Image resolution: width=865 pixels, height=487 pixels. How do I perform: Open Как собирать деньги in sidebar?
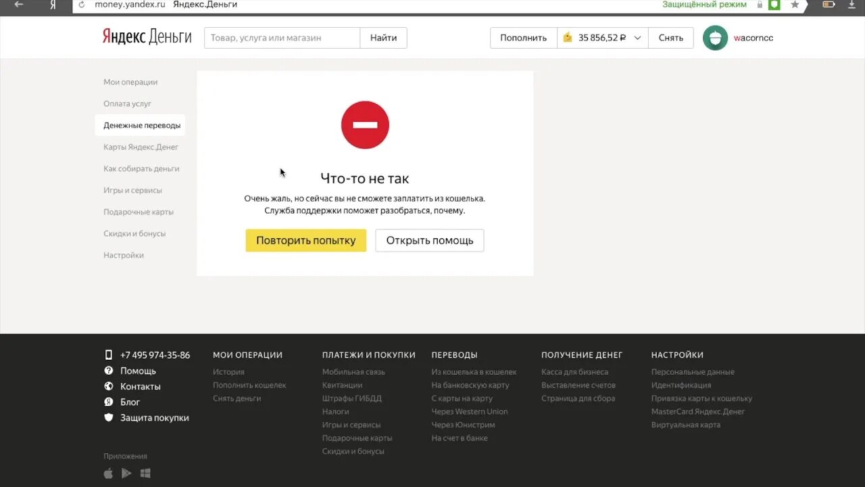[x=141, y=168]
